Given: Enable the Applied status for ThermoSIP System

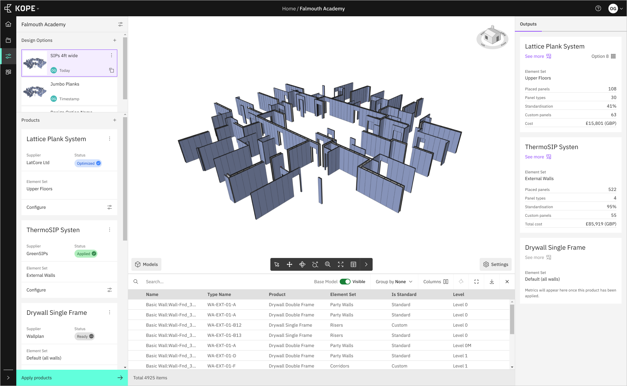Looking at the screenshot, I should pos(86,254).
